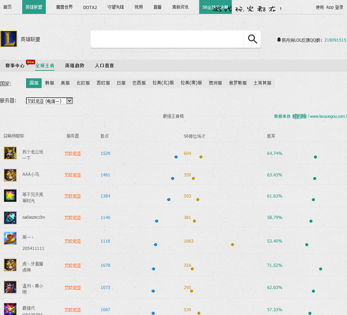The height and width of the screenshot is (315, 347).
Task: Open summoner name sadaszxccbv
Action: coord(34,217)
